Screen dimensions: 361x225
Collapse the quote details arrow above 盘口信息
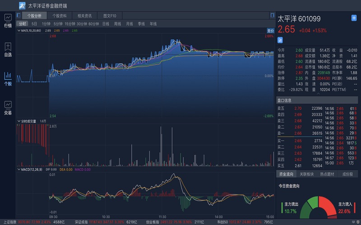click(319, 94)
